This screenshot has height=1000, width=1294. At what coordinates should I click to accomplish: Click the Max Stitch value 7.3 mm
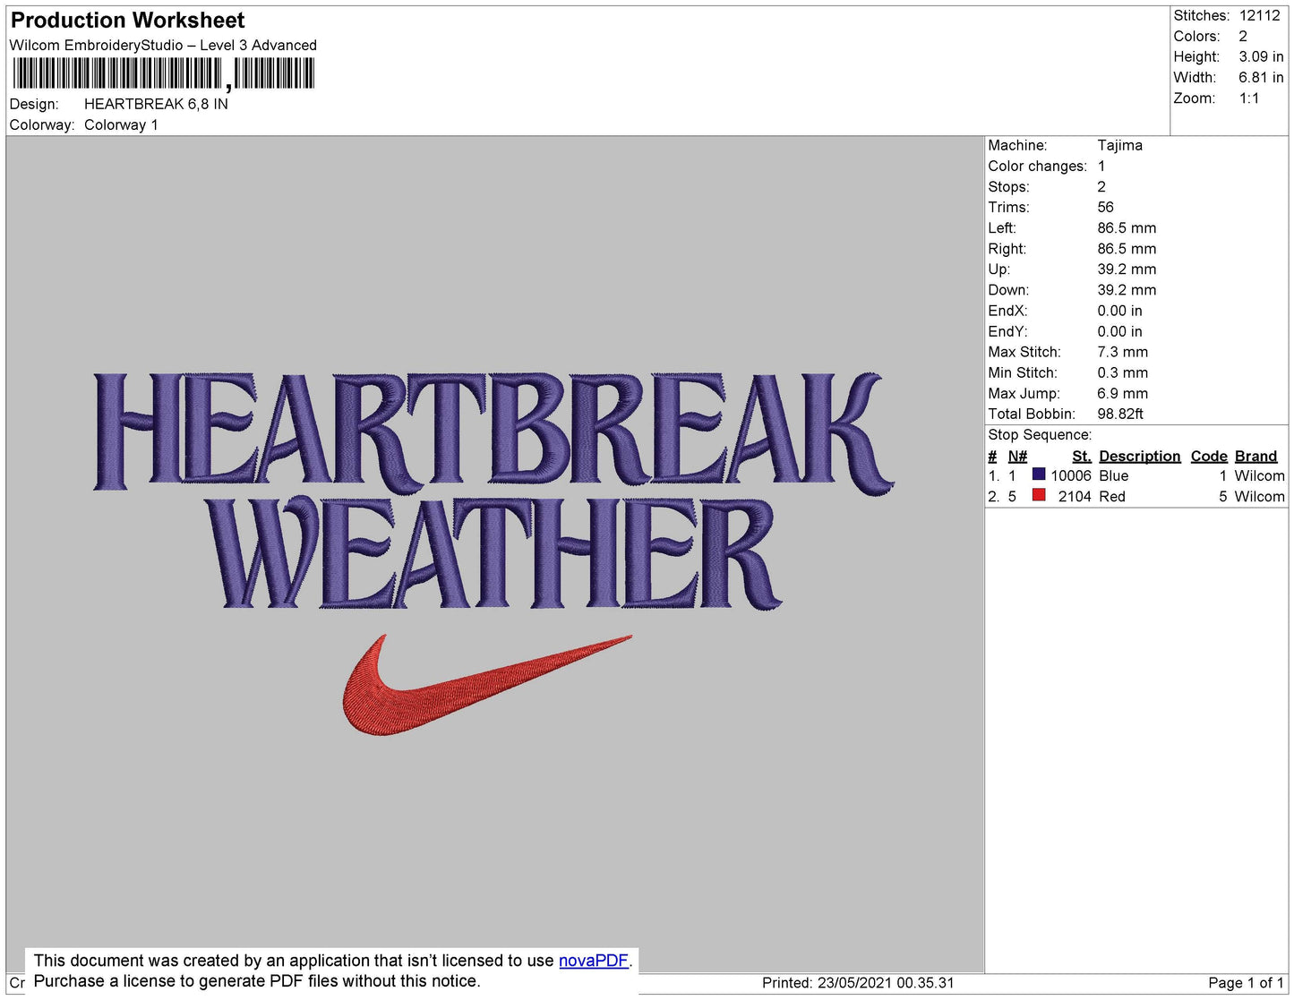pos(1122,352)
